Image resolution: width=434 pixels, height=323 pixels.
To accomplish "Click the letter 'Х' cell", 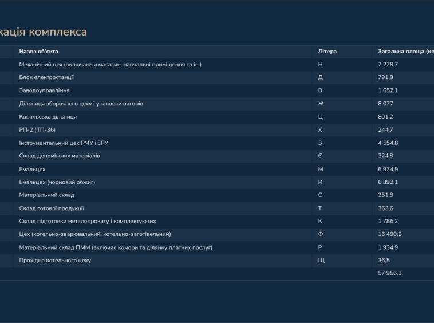I will (x=320, y=130).
